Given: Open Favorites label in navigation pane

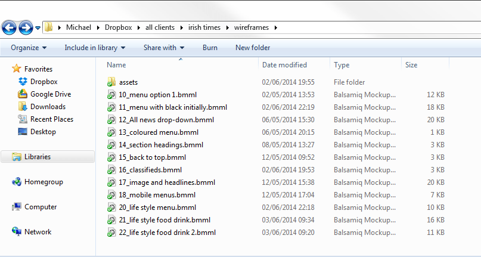Looking at the screenshot, I should point(38,69).
